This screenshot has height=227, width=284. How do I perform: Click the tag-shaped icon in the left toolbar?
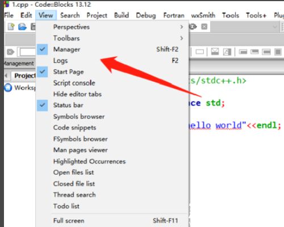click(10, 52)
